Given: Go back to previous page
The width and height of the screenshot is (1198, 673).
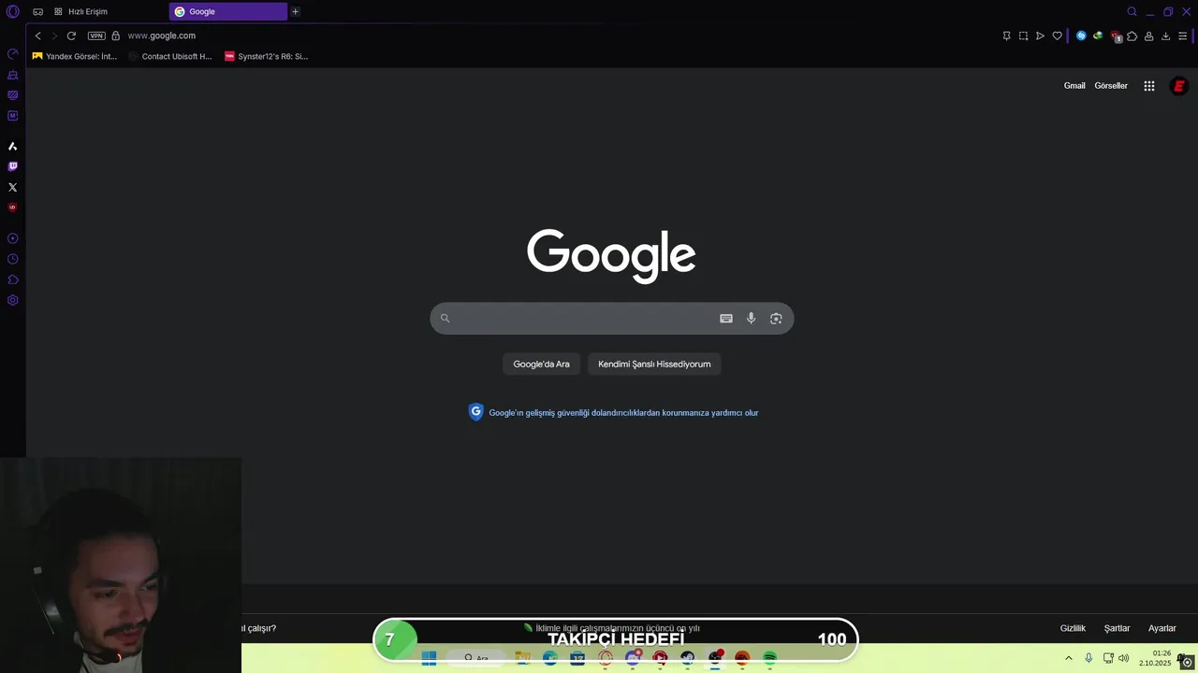Looking at the screenshot, I should click(37, 36).
